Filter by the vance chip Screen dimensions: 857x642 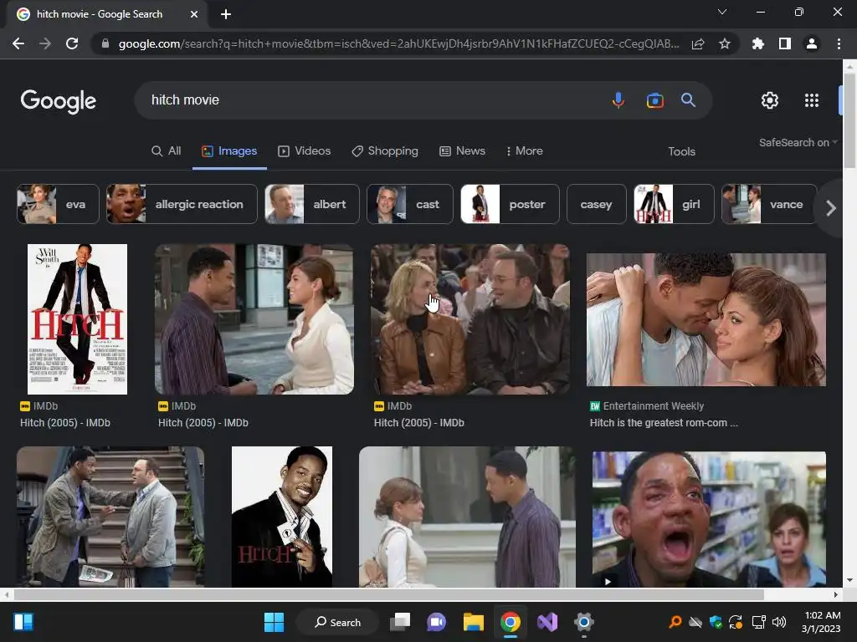(769, 204)
